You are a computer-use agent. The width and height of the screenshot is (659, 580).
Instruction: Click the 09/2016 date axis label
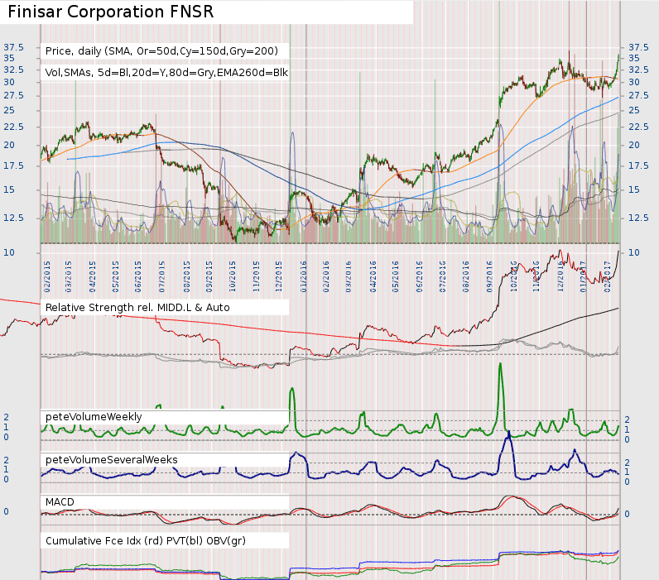point(489,277)
